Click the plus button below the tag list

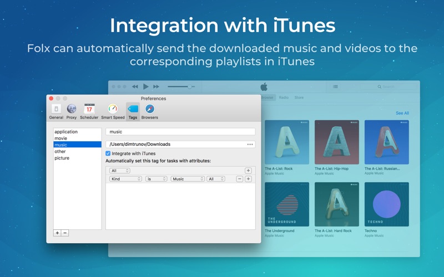pyautogui.click(x=57, y=233)
